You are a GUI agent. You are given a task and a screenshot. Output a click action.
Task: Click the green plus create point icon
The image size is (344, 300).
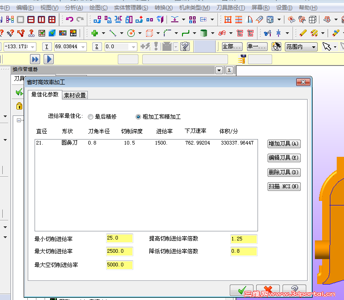point(95,33)
